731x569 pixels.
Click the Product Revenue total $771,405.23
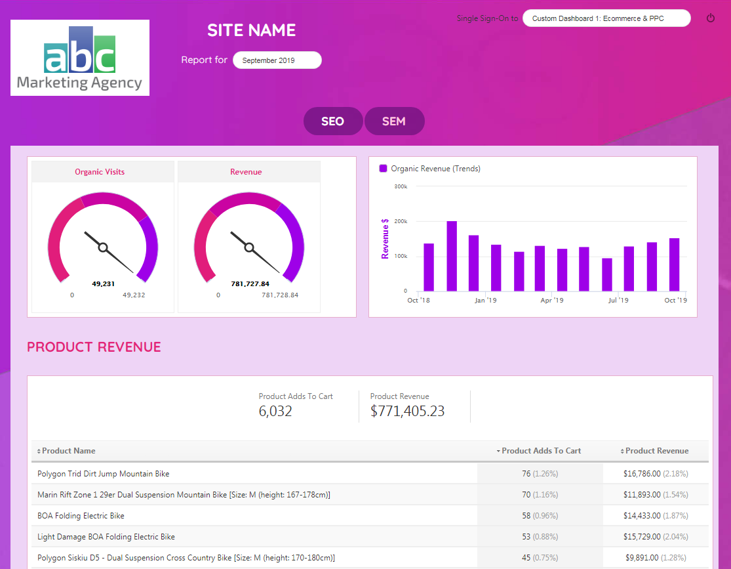pyautogui.click(x=407, y=411)
